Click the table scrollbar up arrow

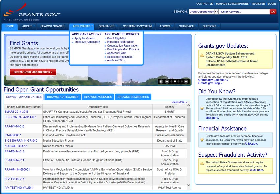[x=189, y=105]
